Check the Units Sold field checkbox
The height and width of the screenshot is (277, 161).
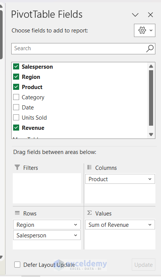16,117
